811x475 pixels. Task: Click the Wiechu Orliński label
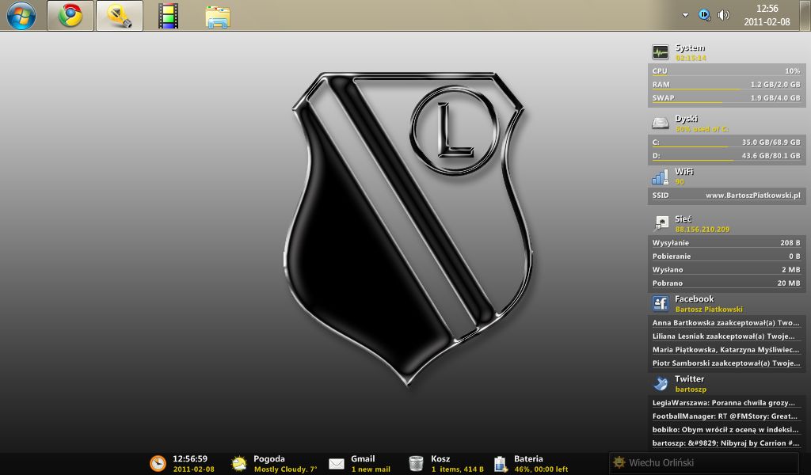pos(661,462)
